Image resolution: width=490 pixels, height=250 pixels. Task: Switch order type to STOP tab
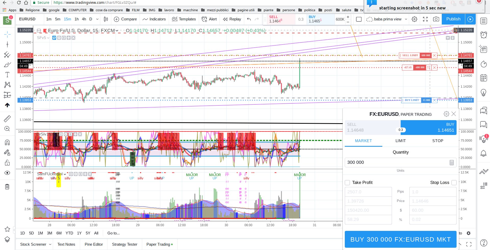(x=438, y=141)
